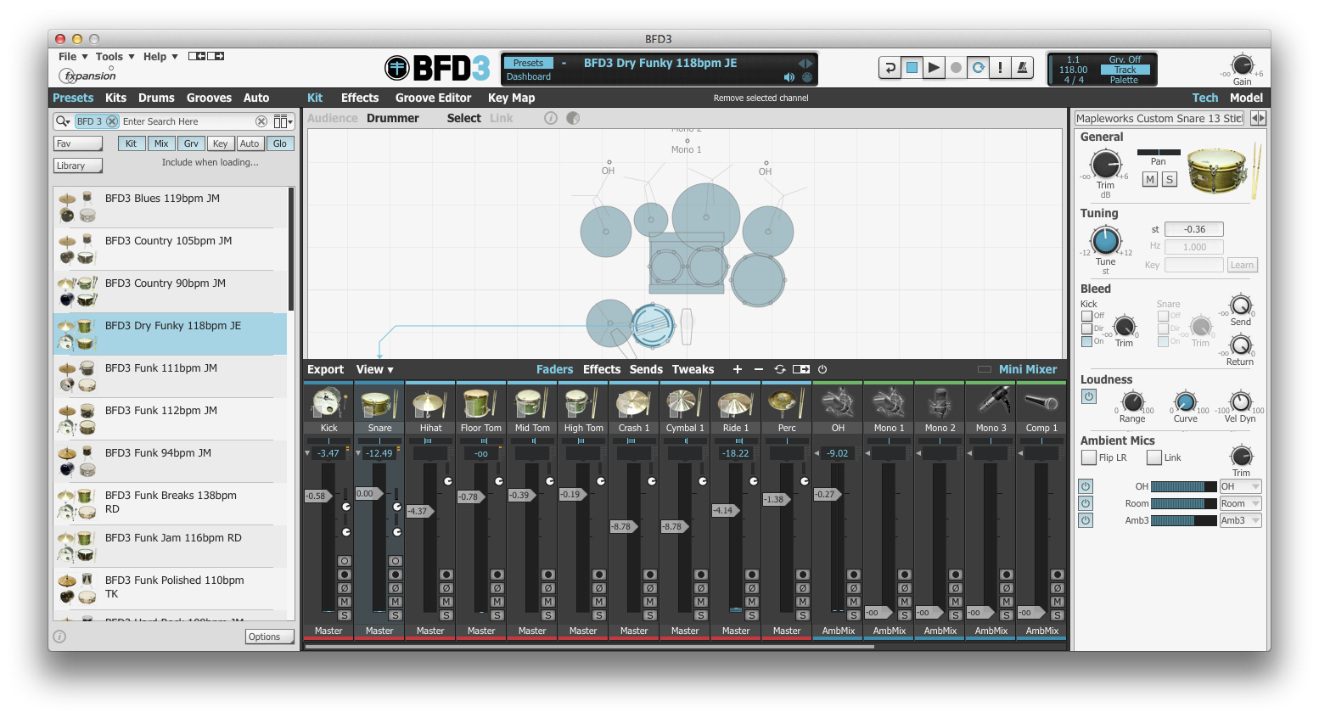The image size is (1319, 718).
Task: Show the mixer Sends view
Action: tap(646, 369)
